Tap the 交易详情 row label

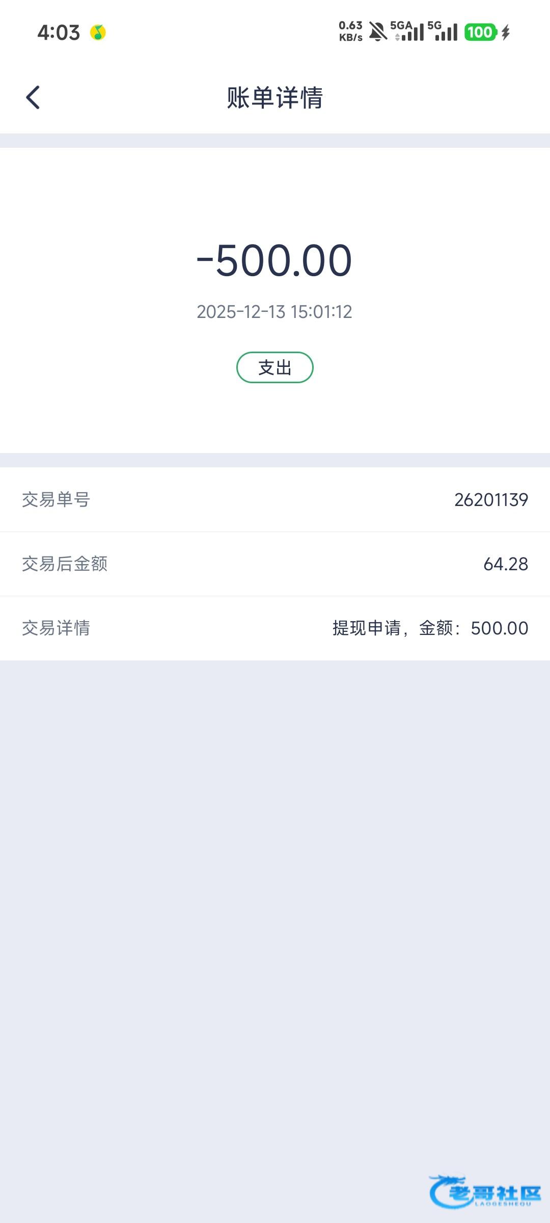(56, 628)
